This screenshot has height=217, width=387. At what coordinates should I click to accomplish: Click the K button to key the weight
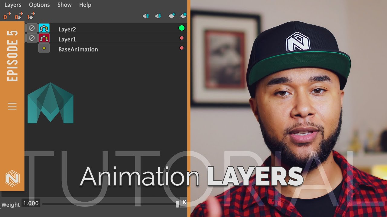click(184, 203)
